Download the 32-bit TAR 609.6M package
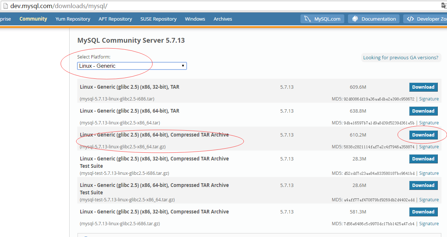447x237 pixels. tap(423, 87)
